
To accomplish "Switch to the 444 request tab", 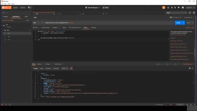I will click(67, 14).
